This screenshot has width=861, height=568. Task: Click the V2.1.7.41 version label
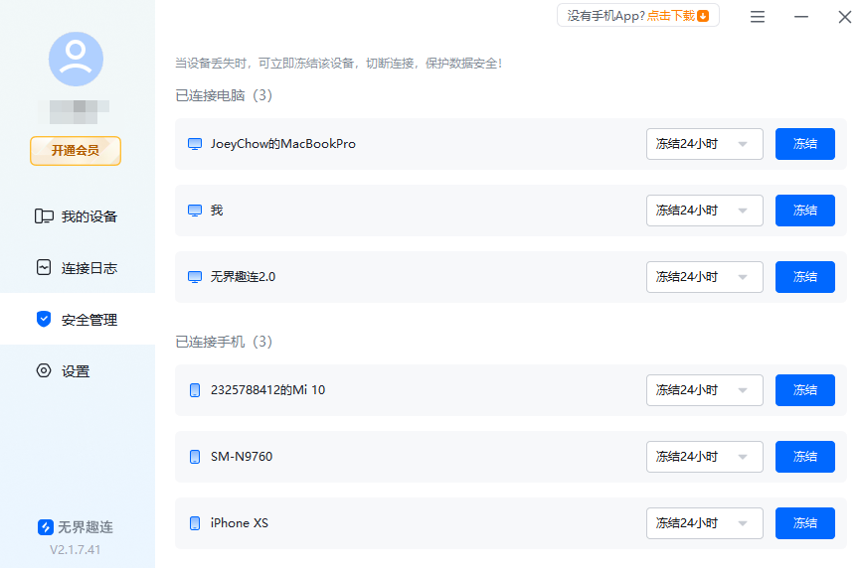click(76, 549)
